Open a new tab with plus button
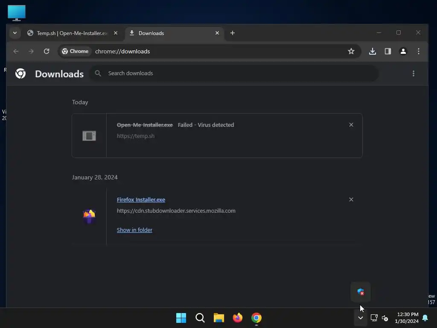Image resolution: width=437 pixels, height=328 pixels. point(233,33)
